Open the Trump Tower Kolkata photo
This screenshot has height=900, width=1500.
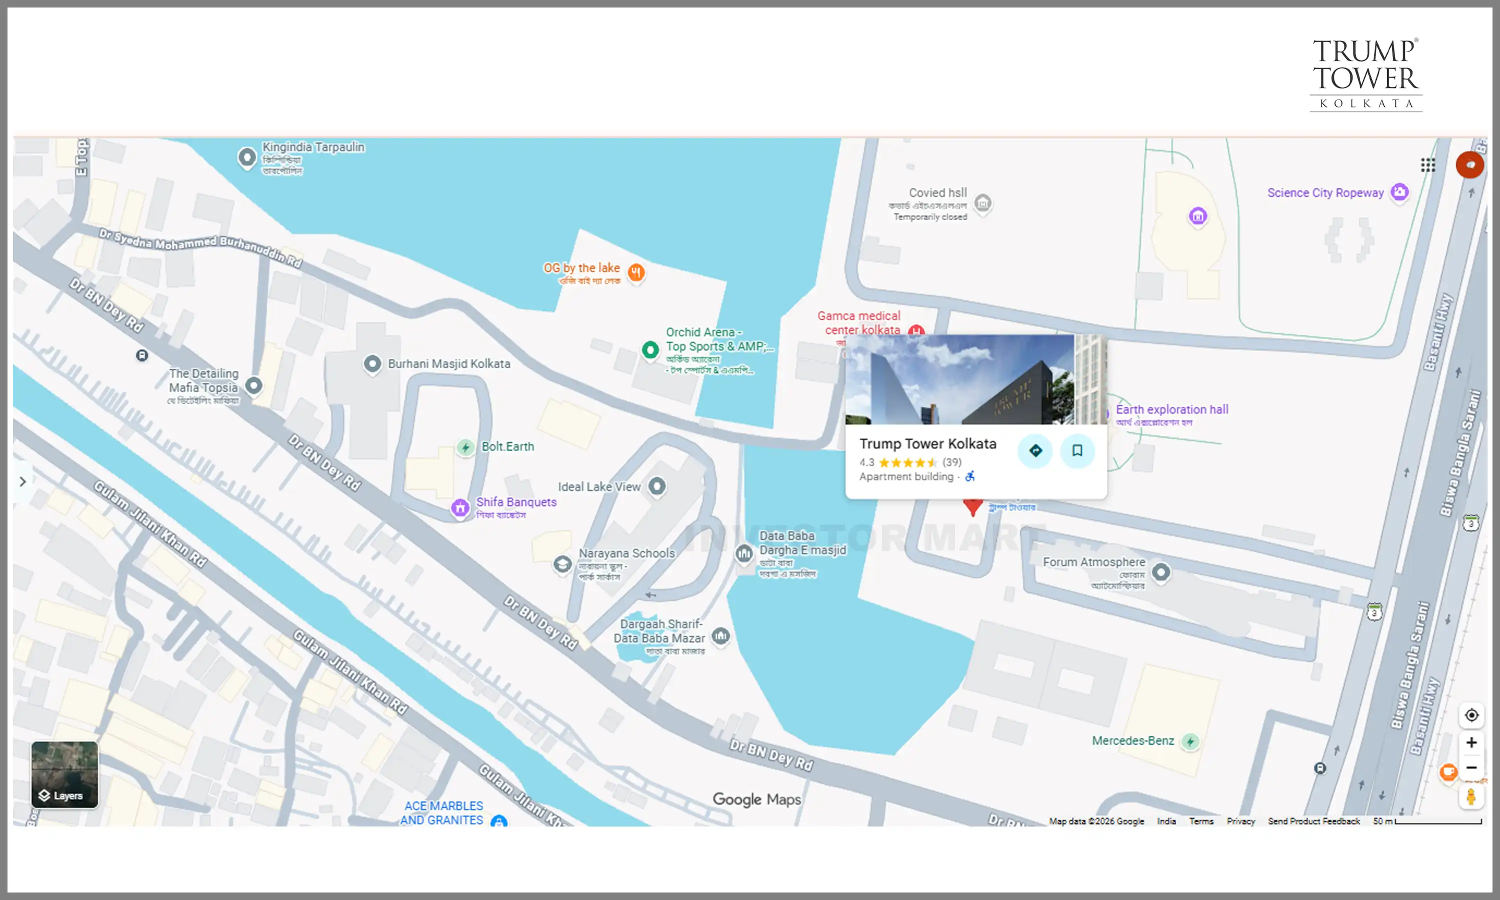(960, 379)
